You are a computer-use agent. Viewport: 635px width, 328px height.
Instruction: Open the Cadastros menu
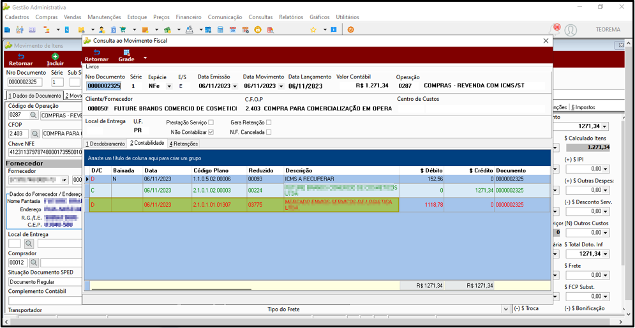pyautogui.click(x=17, y=17)
